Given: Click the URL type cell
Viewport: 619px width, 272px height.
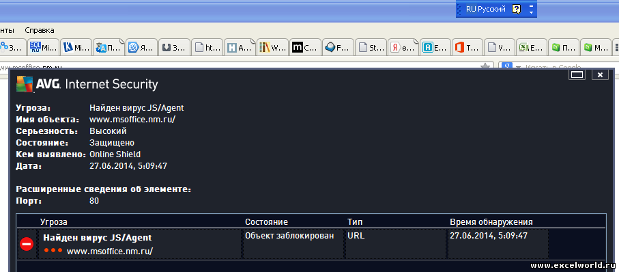Looking at the screenshot, I should tap(356, 236).
